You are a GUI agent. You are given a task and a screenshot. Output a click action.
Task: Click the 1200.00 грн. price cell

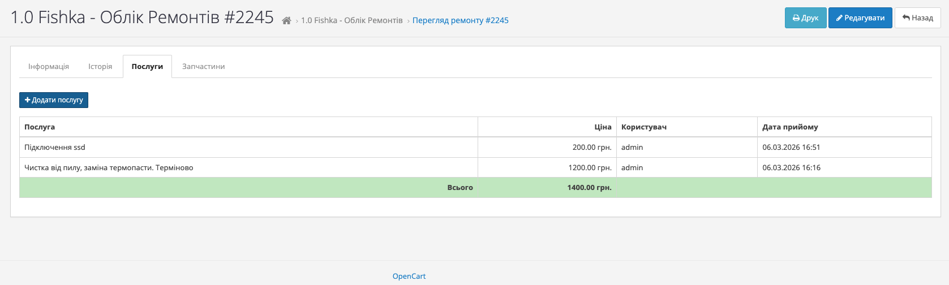coord(547,167)
